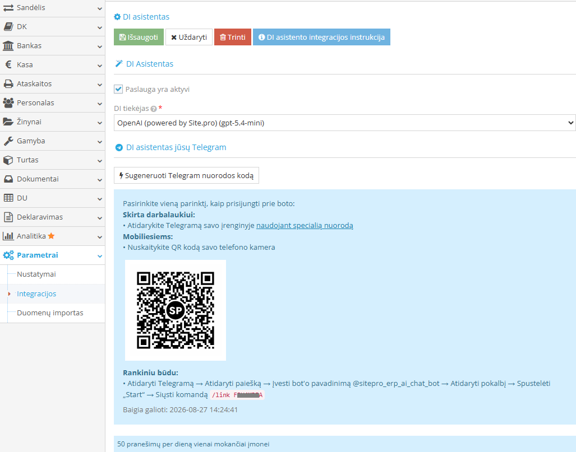The width and height of the screenshot is (576, 452).
Task: Collapse the Parametrai menu chevron
Action: pyautogui.click(x=99, y=256)
